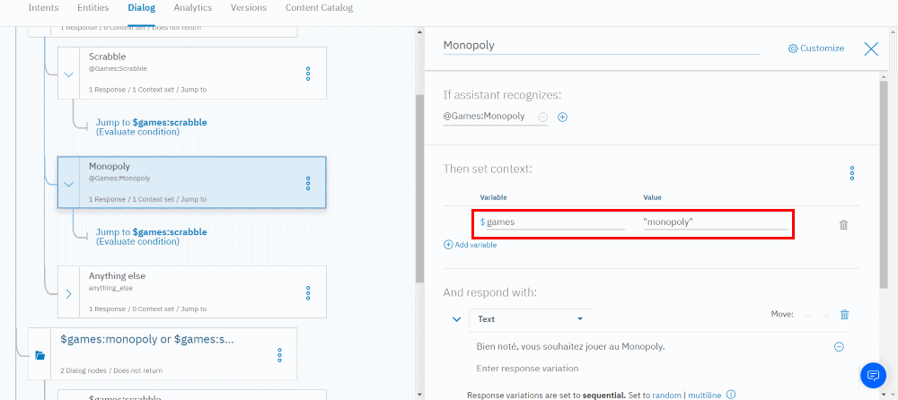The width and height of the screenshot is (898, 400).
Task: Open the chat assistant button
Action: coord(874,375)
